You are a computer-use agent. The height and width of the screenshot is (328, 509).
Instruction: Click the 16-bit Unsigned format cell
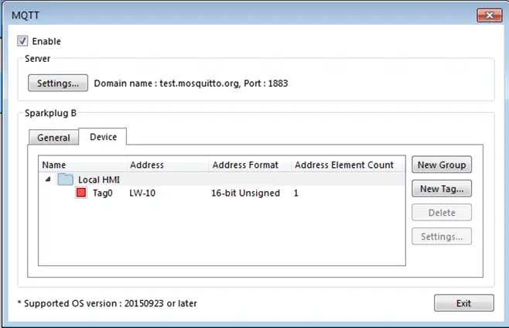pos(245,193)
